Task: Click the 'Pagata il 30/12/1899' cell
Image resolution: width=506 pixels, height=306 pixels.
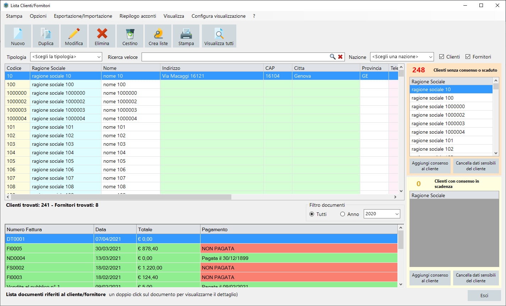Action: [299, 258]
